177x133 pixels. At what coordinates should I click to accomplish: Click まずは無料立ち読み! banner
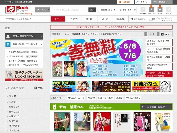24,36
